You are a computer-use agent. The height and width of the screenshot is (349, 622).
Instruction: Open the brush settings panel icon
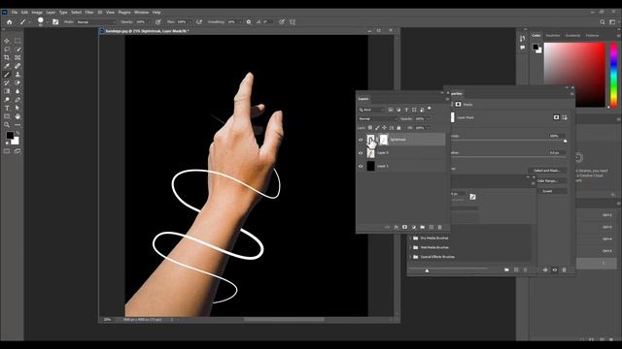pos(55,22)
